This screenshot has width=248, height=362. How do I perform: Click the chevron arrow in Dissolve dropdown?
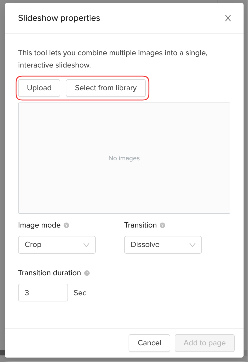[x=192, y=245]
